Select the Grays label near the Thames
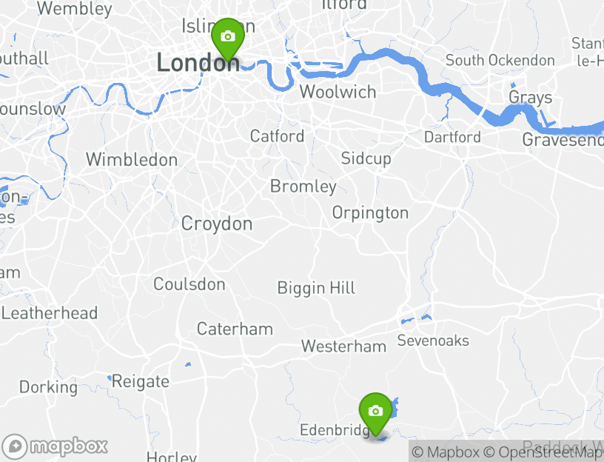 (531, 98)
